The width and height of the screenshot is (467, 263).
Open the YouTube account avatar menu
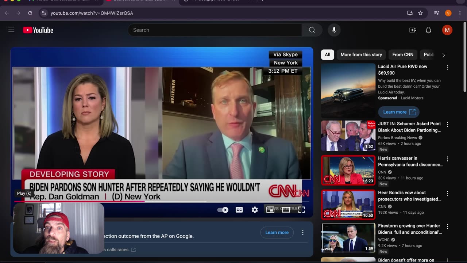[x=447, y=30]
